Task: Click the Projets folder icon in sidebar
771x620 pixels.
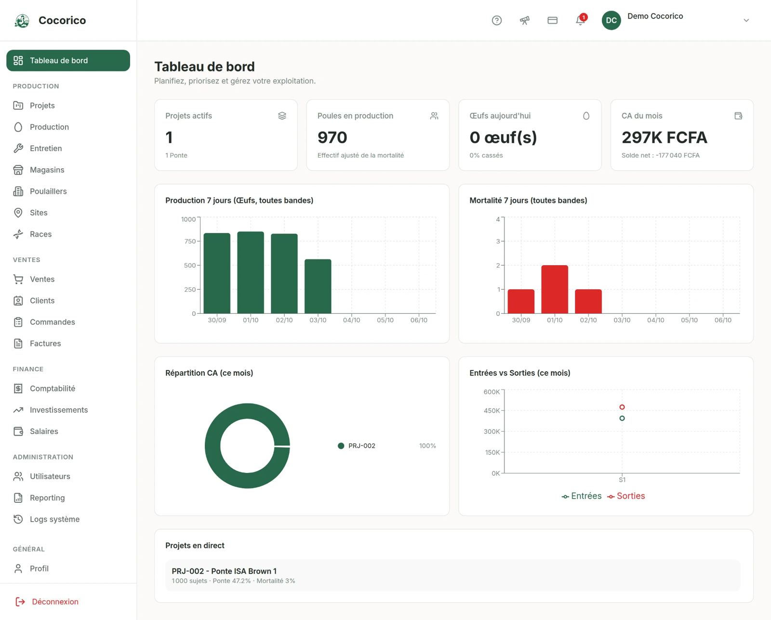Action: click(x=18, y=106)
